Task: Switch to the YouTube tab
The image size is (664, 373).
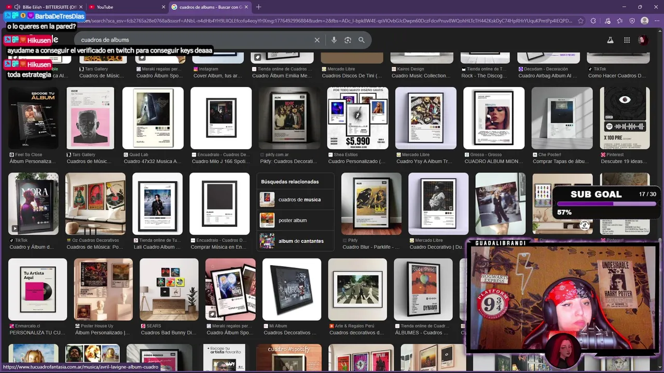Action: point(127,7)
